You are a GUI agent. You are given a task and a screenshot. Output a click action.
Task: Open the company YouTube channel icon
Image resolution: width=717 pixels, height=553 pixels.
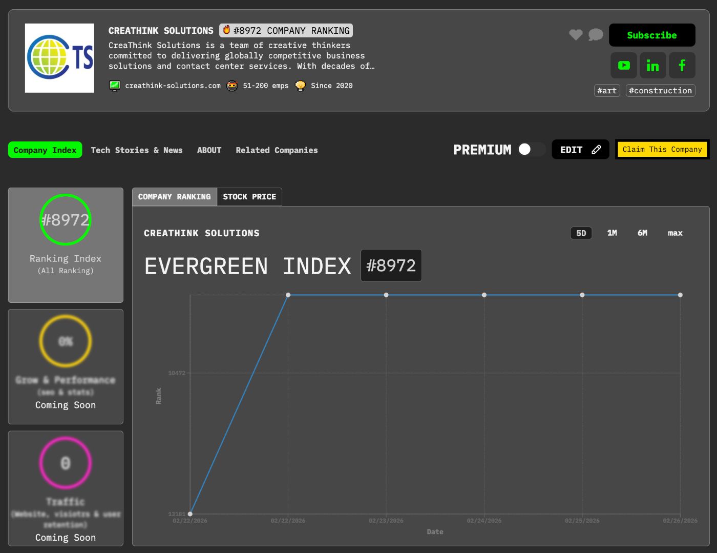(x=623, y=65)
